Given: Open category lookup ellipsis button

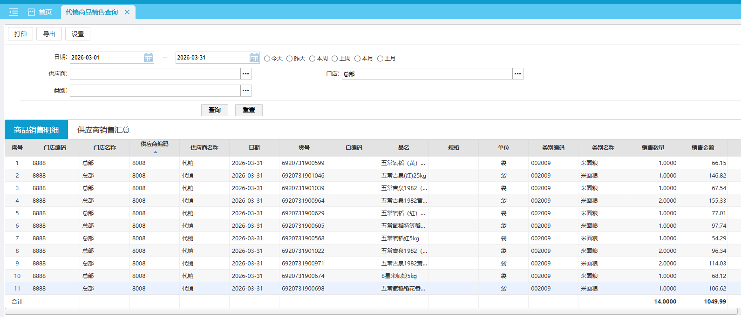Looking at the screenshot, I should pos(246,91).
